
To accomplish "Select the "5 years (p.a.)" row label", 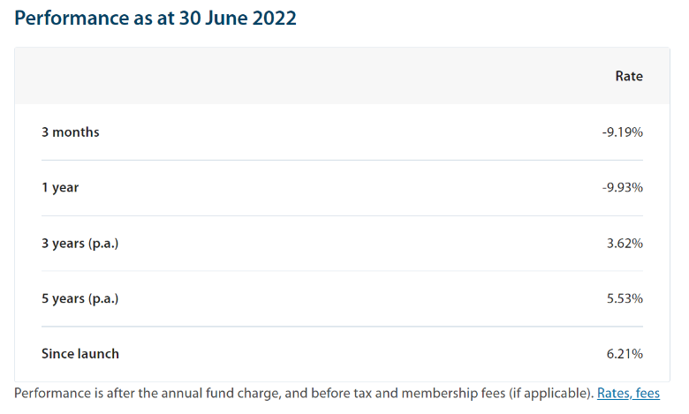I will pyautogui.click(x=79, y=298).
